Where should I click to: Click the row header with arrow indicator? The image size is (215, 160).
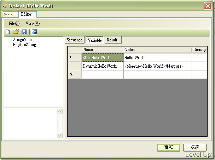75,57
